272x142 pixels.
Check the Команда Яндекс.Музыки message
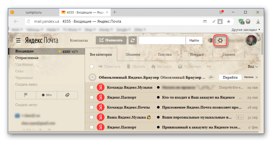tap(91, 87)
